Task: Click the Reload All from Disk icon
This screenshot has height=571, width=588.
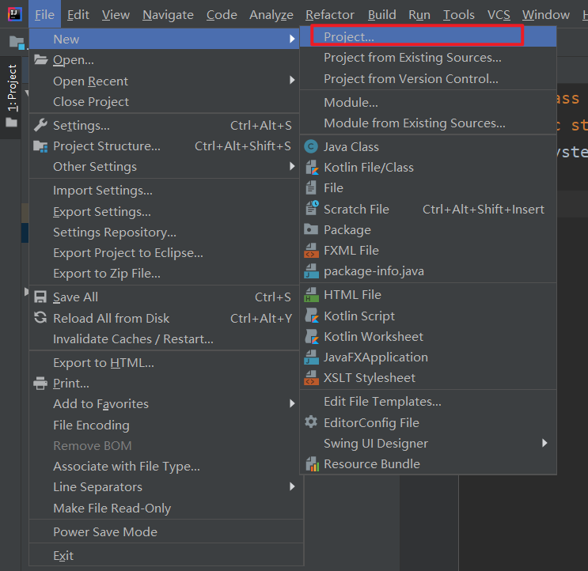Action: (40, 318)
